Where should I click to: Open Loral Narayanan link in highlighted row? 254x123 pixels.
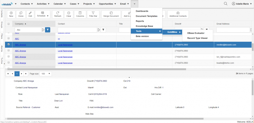pyautogui.click(x=65, y=45)
